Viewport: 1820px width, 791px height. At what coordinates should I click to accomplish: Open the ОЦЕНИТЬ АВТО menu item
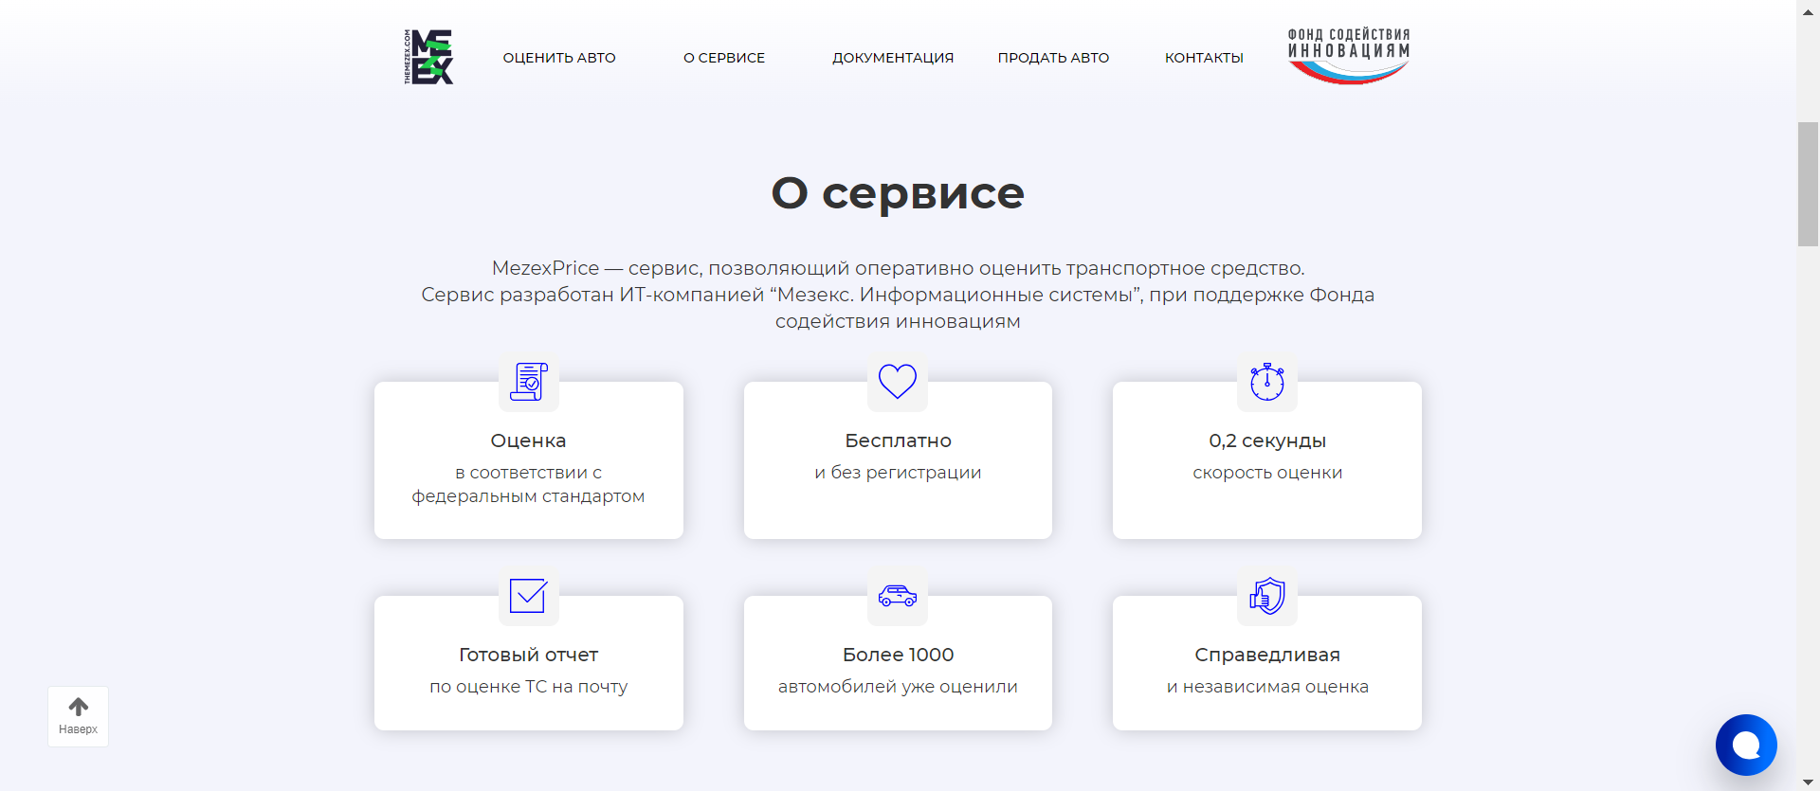[559, 58]
